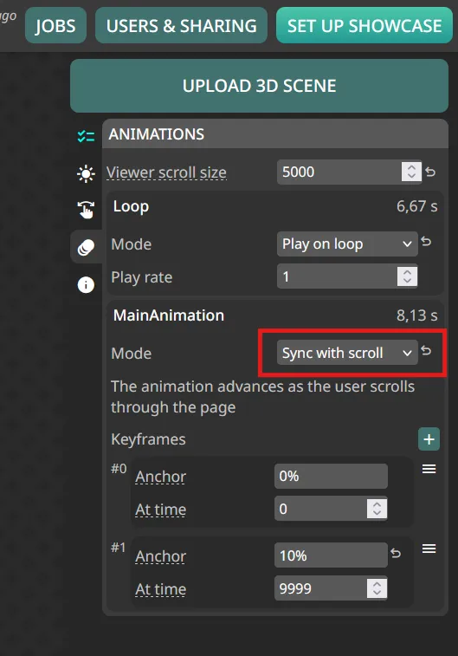
Task: Open the info sidebar tab
Action: (x=86, y=285)
